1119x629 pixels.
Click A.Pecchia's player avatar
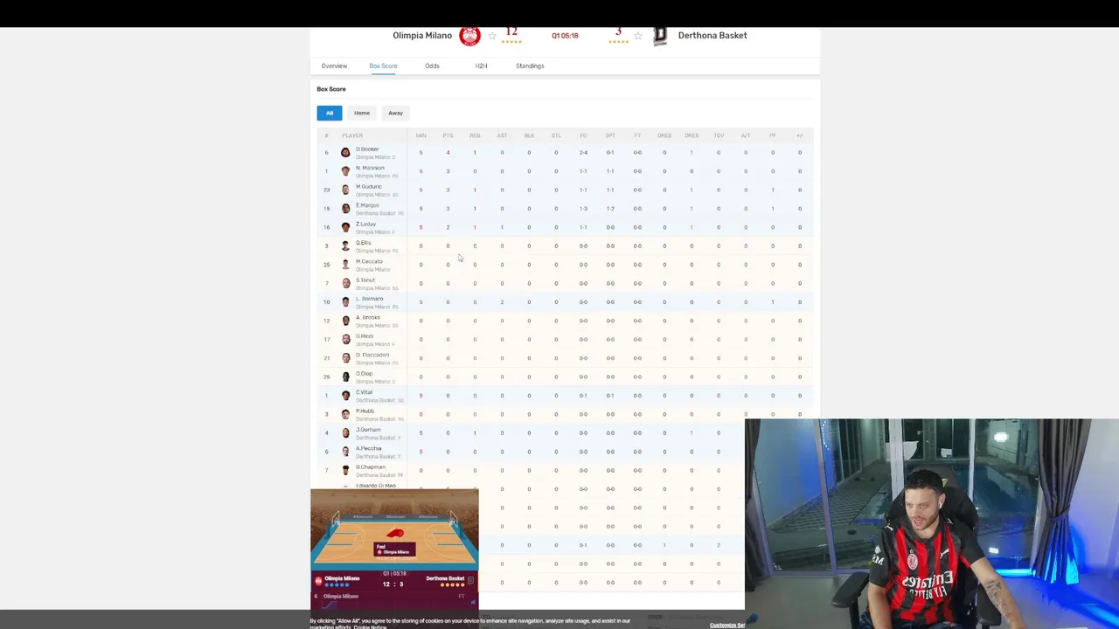[x=345, y=452]
